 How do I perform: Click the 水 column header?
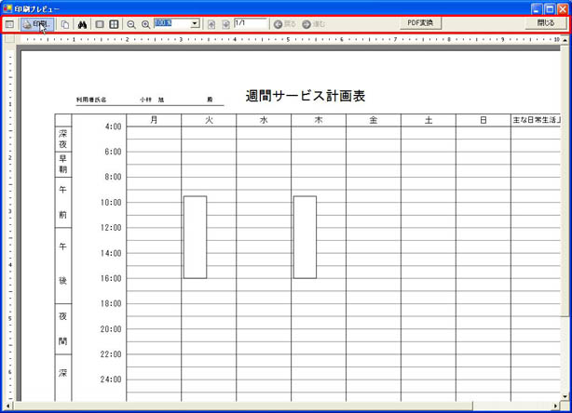(264, 120)
